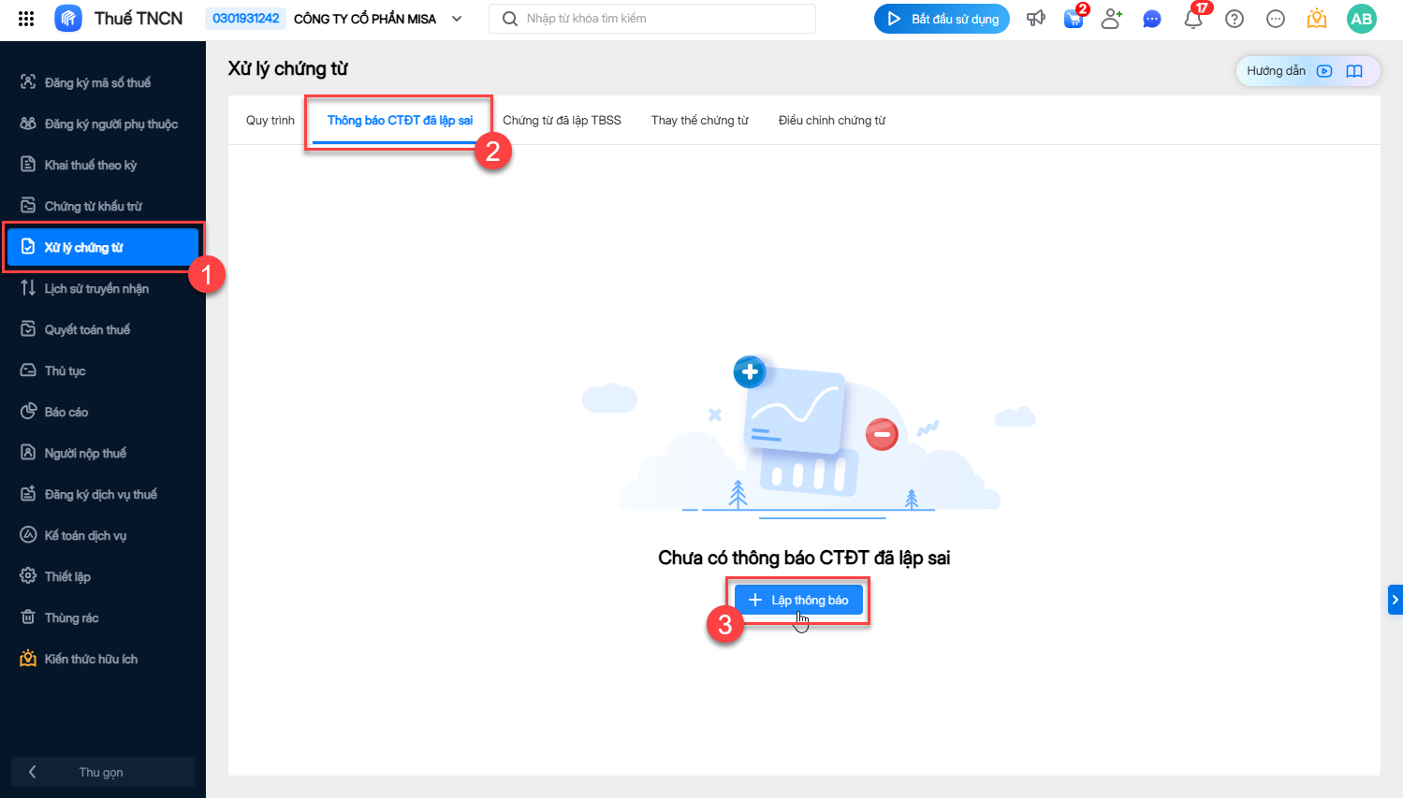Image resolution: width=1403 pixels, height=798 pixels.
Task: Click the add user icon
Action: [1111, 19]
